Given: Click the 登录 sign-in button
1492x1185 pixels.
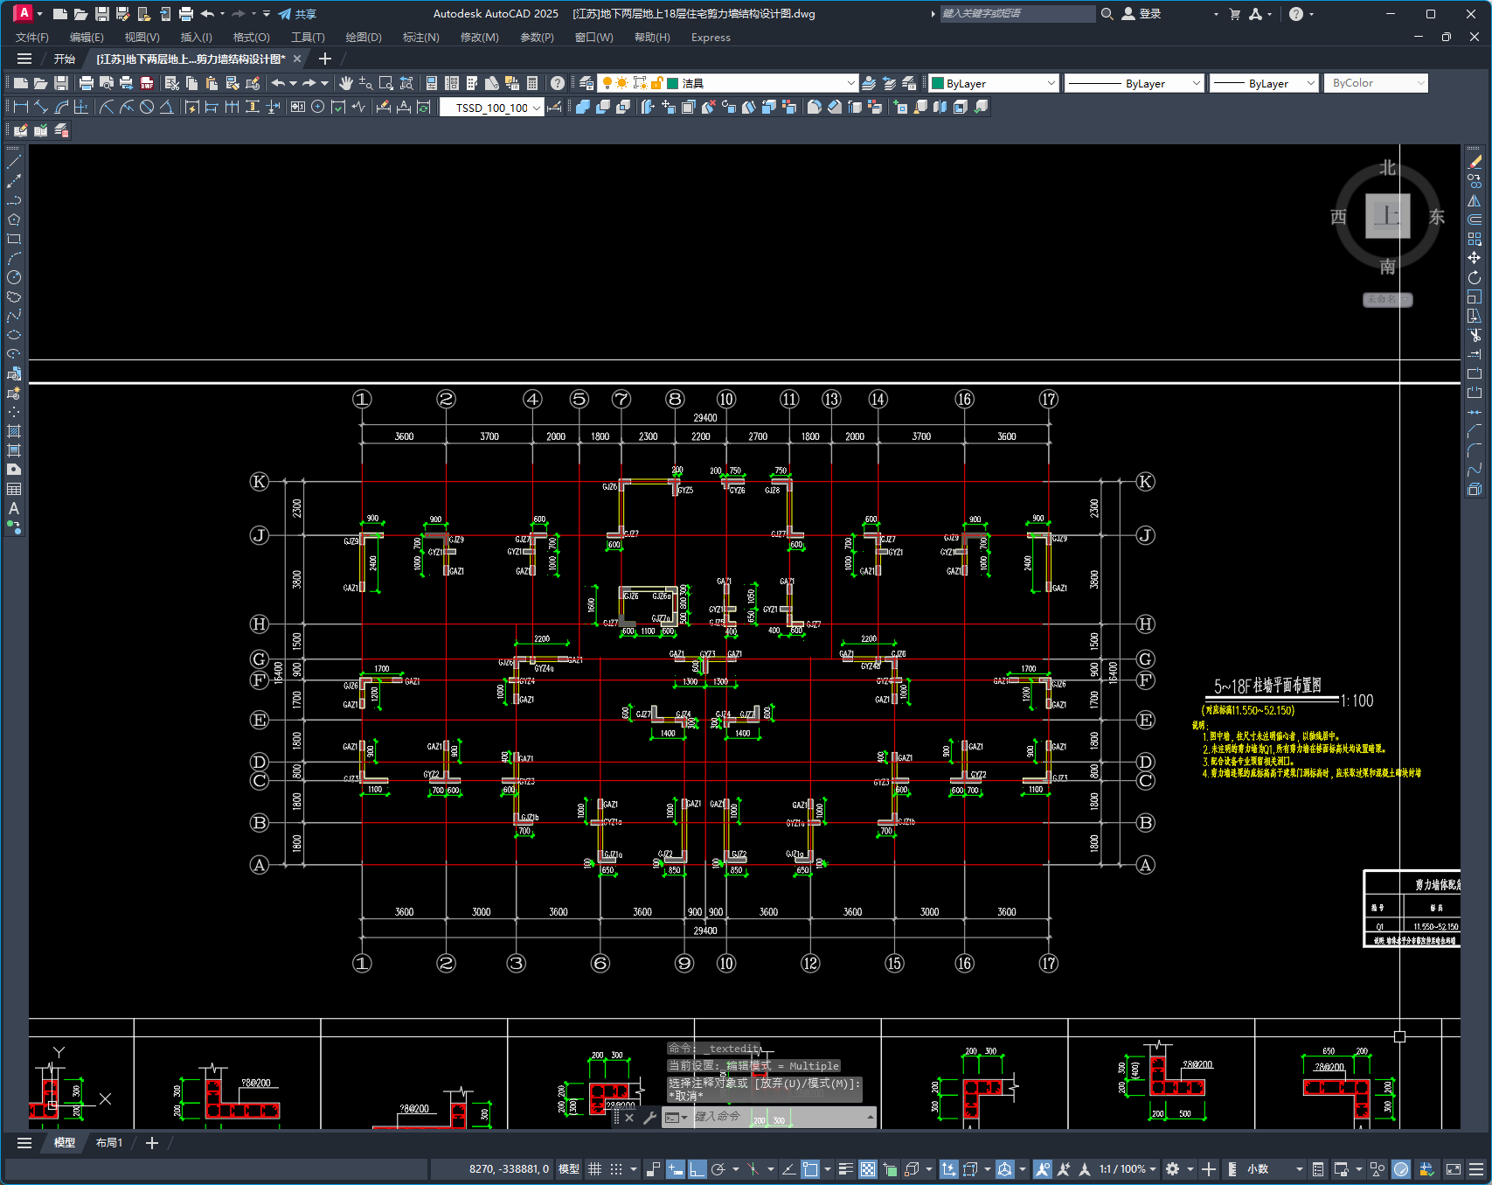Looking at the screenshot, I should click(x=1142, y=14).
